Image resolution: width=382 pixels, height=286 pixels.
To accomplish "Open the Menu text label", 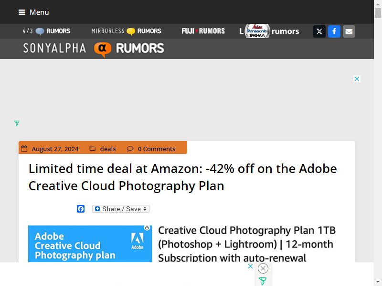I will (x=39, y=12).
